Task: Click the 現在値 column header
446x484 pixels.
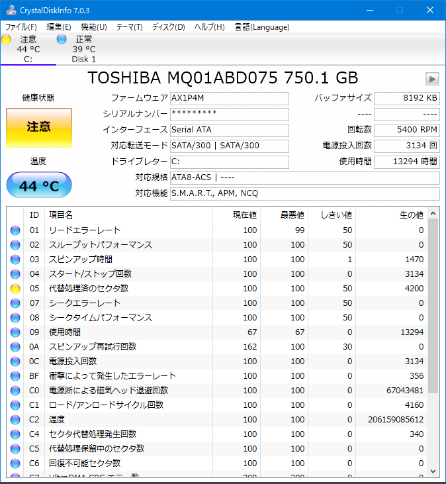Action: [236, 215]
